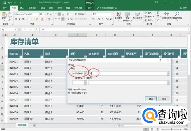This screenshot has height=131, width=191.
Task: Open the 单元格样式 cell styles gallery
Action: [138, 15]
